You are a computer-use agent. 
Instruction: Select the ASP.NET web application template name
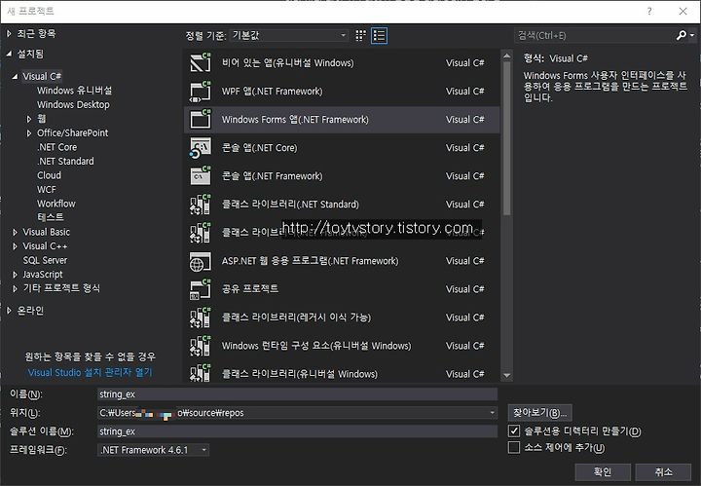point(311,261)
